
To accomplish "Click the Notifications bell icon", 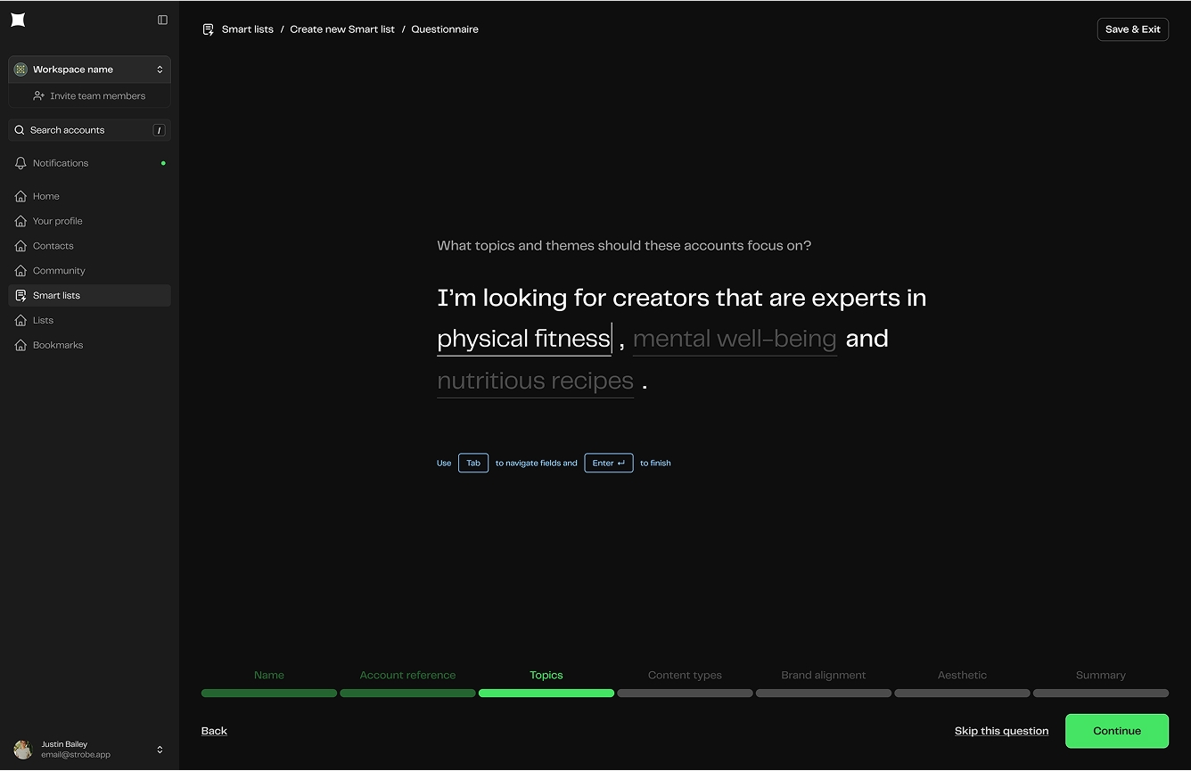I will click(x=21, y=163).
